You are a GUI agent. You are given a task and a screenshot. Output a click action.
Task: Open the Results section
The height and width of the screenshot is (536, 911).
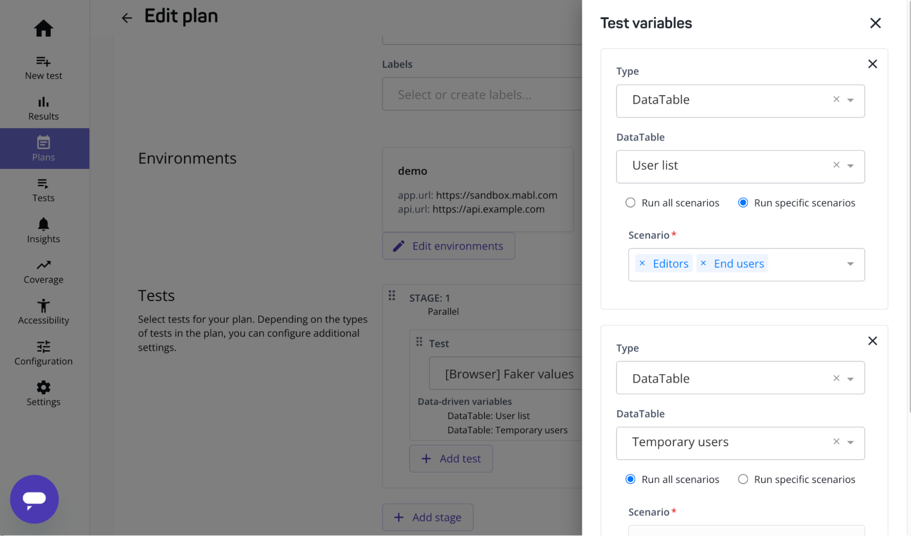pos(43,108)
